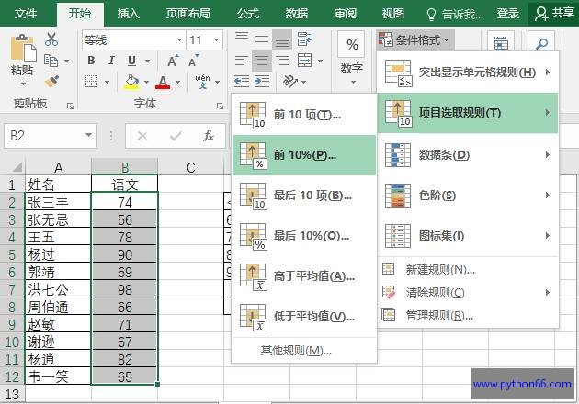579x404 pixels.
Task: Click the cell borders icon
Action: (91, 81)
